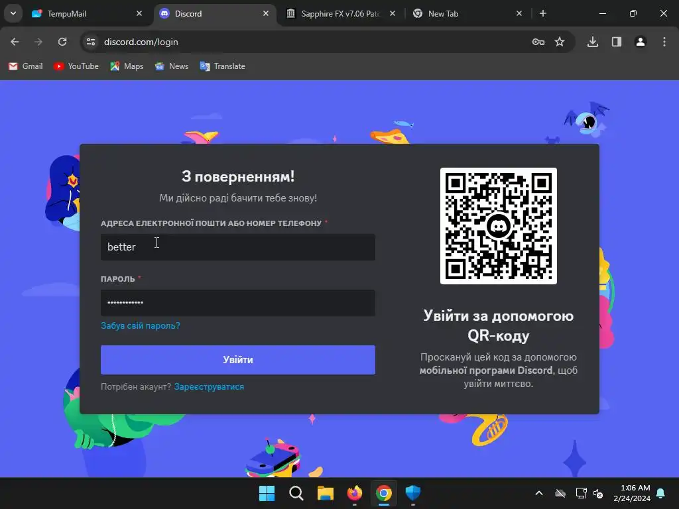Open the Translate bookmark
Screen dimensions: 679x509
[x=223, y=66]
